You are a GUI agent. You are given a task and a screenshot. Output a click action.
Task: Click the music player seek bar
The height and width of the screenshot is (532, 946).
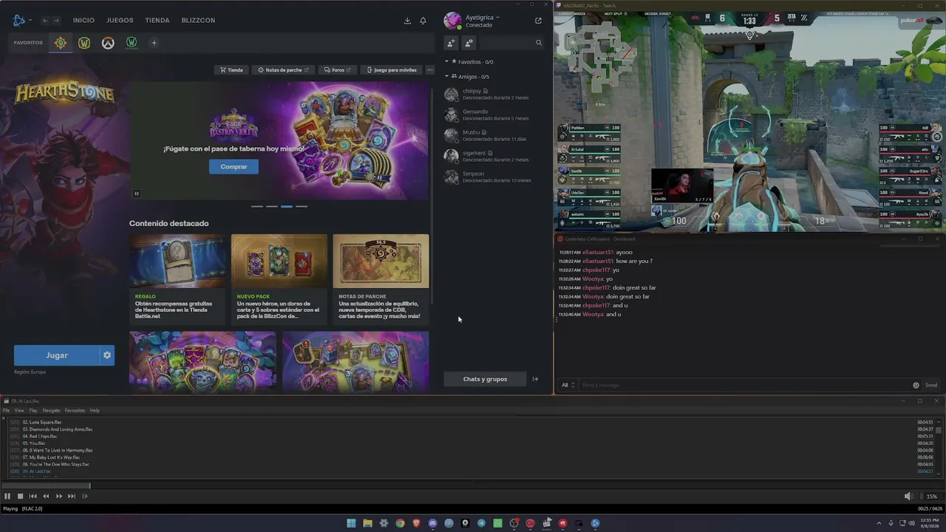(x=473, y=485)
